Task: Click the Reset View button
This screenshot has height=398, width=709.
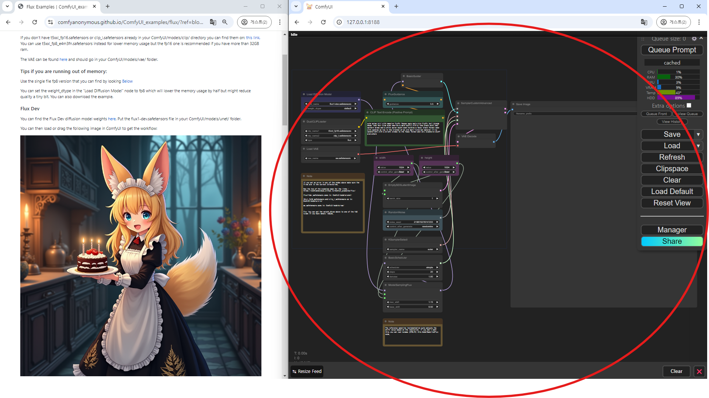Action: pyautogui.click(x=672, y=203)
